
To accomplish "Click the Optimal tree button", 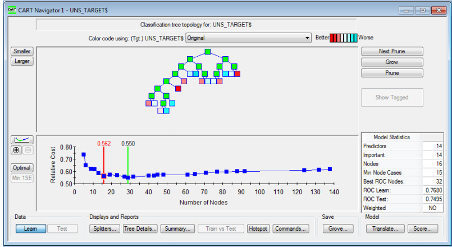I will (x=22, y=168).
